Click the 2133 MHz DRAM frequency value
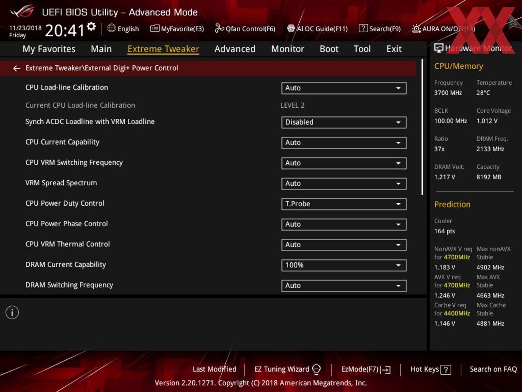522x392 pixels. coord(490,149)
